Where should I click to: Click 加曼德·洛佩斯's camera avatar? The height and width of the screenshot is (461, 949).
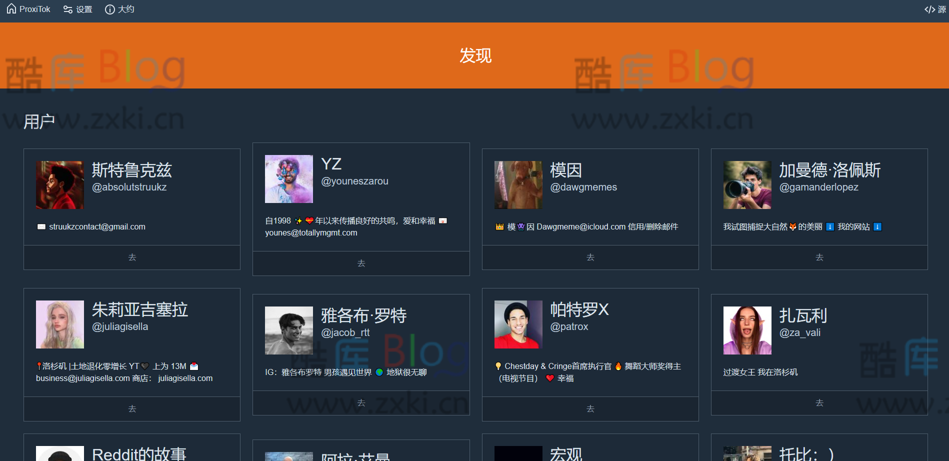[747, 184]
